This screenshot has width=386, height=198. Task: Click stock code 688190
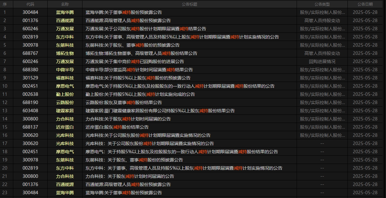pos(30,102)
